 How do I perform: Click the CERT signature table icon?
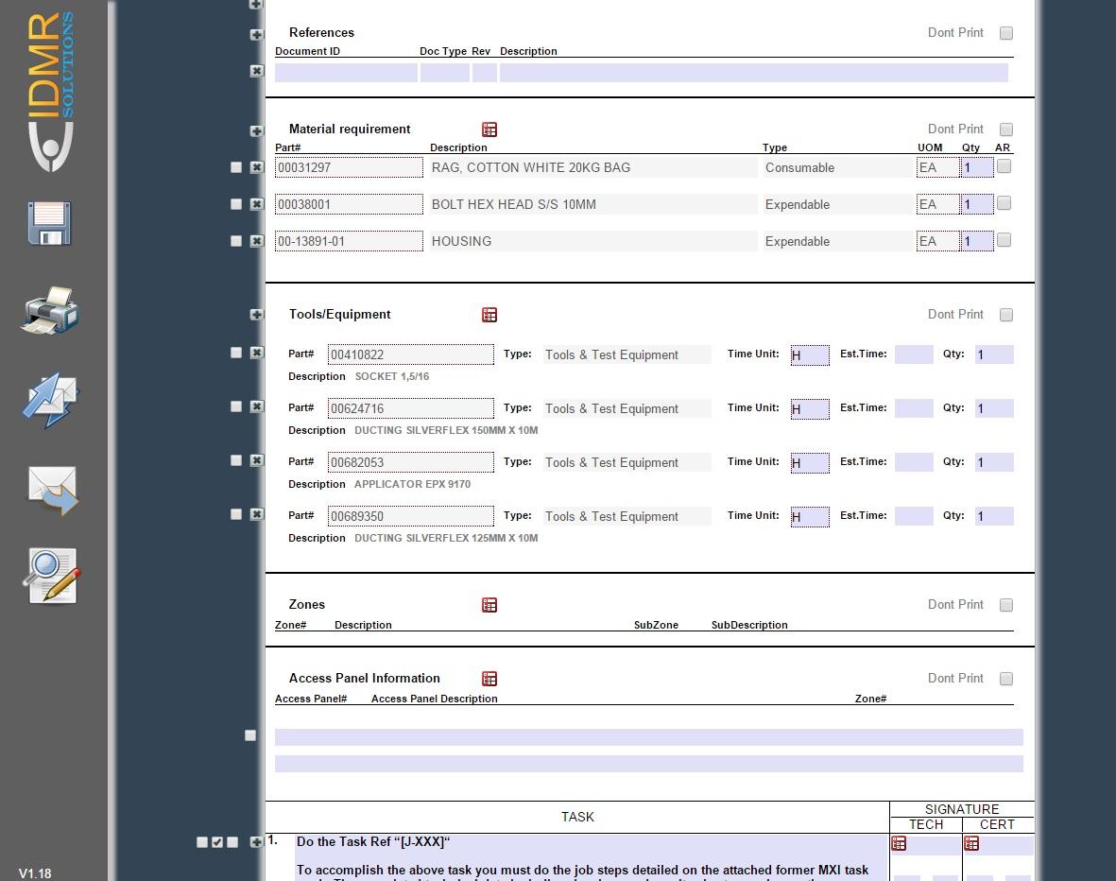971,843
